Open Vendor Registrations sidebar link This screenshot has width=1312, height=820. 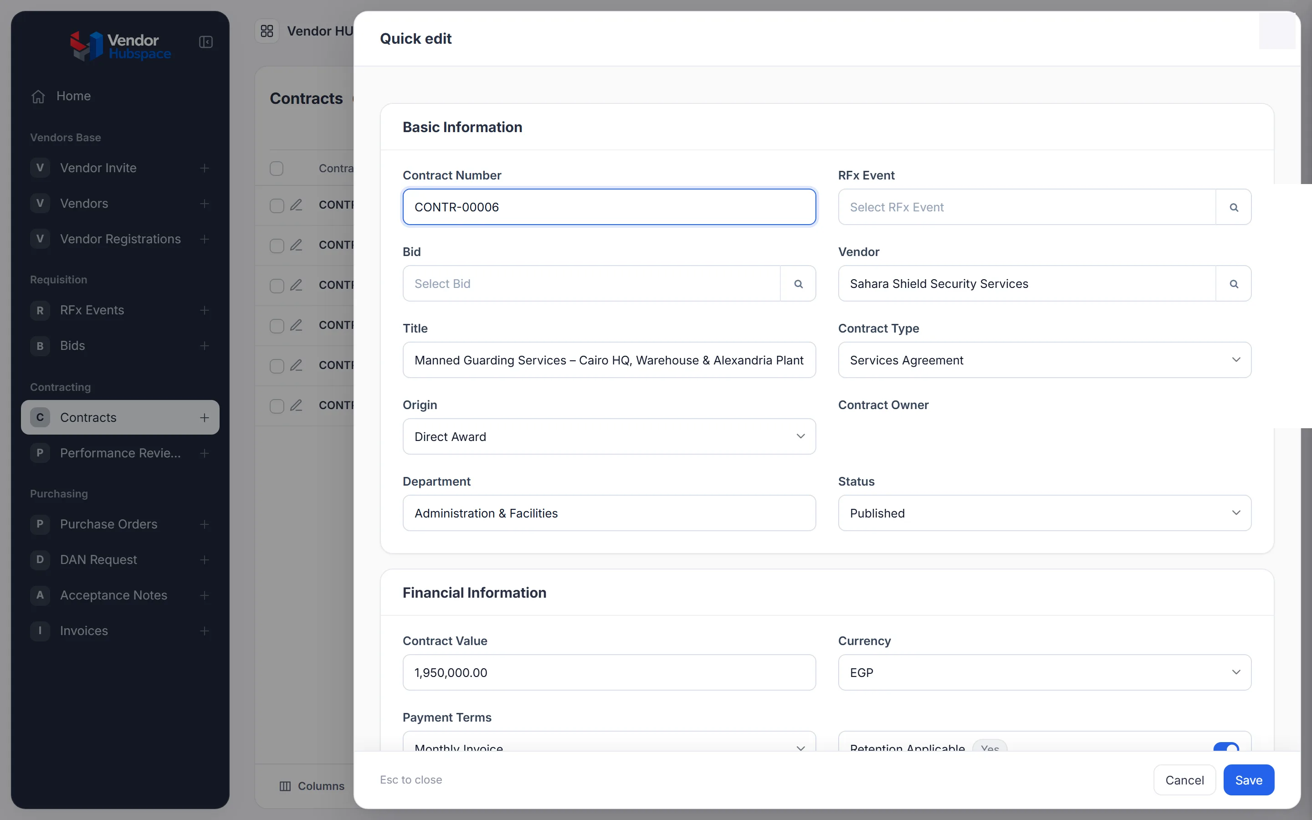pyautogui.click(x=120, y=239)
